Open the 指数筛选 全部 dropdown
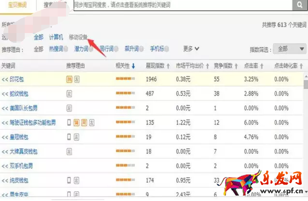The height and width of the screenshot is (201, 308). click(290, 49)
